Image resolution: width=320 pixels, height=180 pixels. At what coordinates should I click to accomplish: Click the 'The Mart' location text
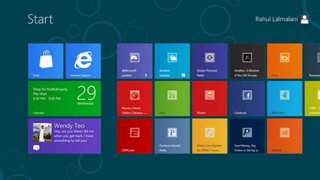pos(40,94)
